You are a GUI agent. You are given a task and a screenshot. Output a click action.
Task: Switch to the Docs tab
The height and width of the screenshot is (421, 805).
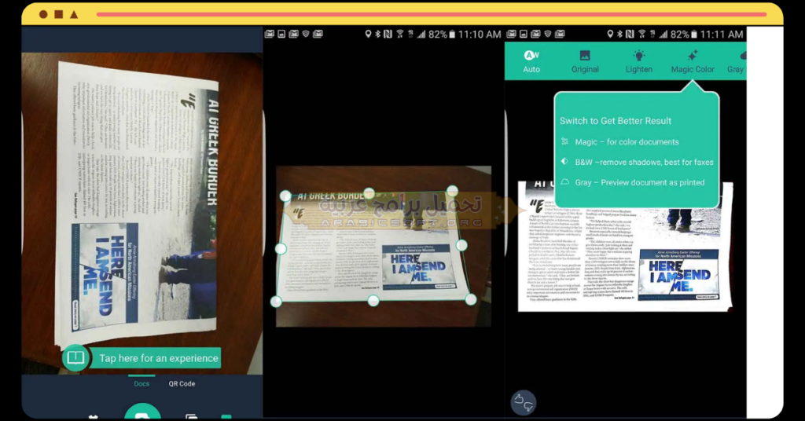point(142,383)
